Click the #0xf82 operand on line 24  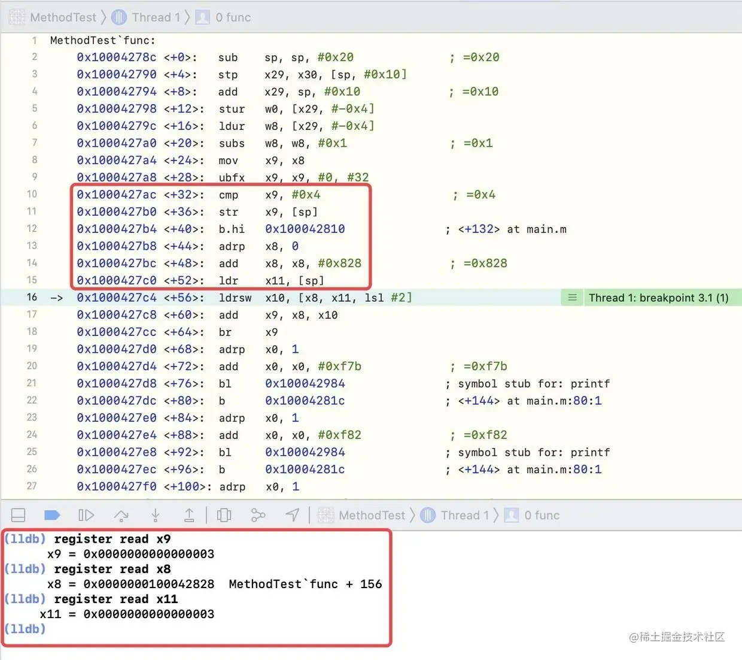pos(340,435)
